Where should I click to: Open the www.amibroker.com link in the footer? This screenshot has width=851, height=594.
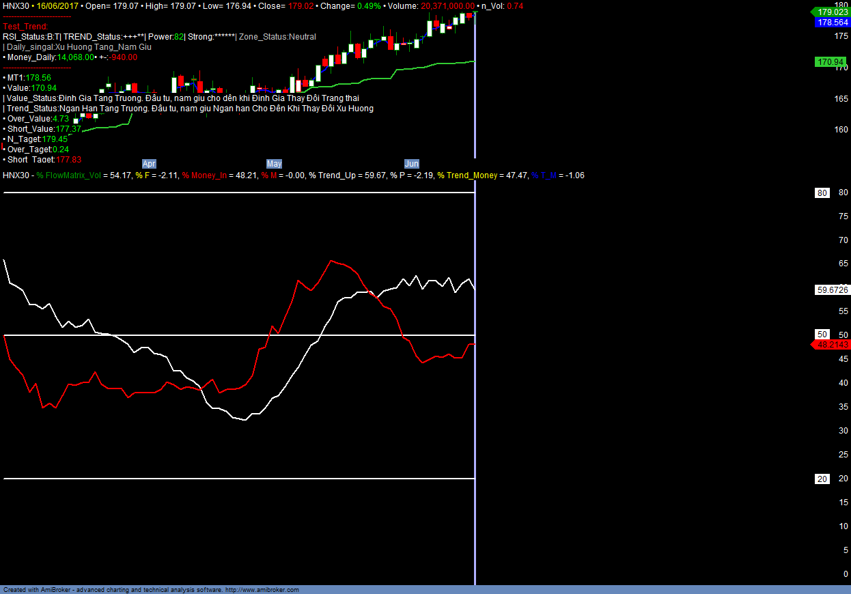coord(262,590)
